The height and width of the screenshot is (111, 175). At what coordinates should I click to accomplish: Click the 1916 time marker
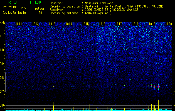point(102,24)
